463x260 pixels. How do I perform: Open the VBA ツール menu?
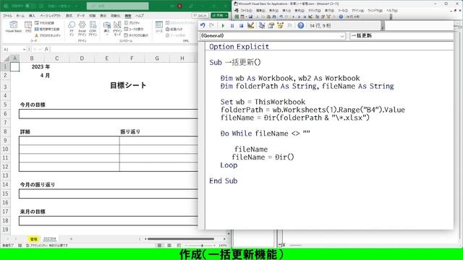coord(342,10)
